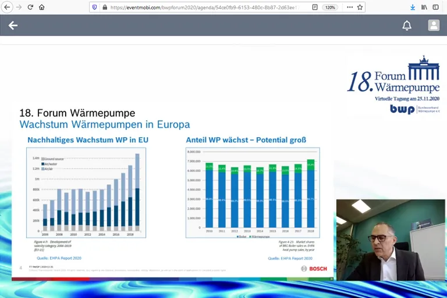This screenshot has height=298, width=447.
Task: Open user profile avatar menu
Action: [x=434, y=26]
